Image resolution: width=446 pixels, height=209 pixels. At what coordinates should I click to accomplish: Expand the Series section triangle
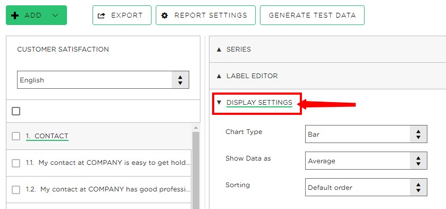(218, 49)
